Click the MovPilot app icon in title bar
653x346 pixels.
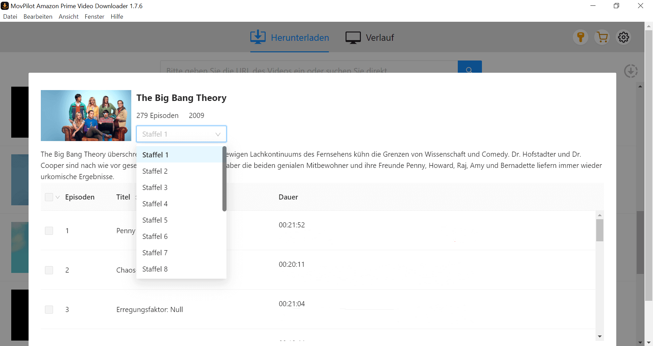coord(5,6)
